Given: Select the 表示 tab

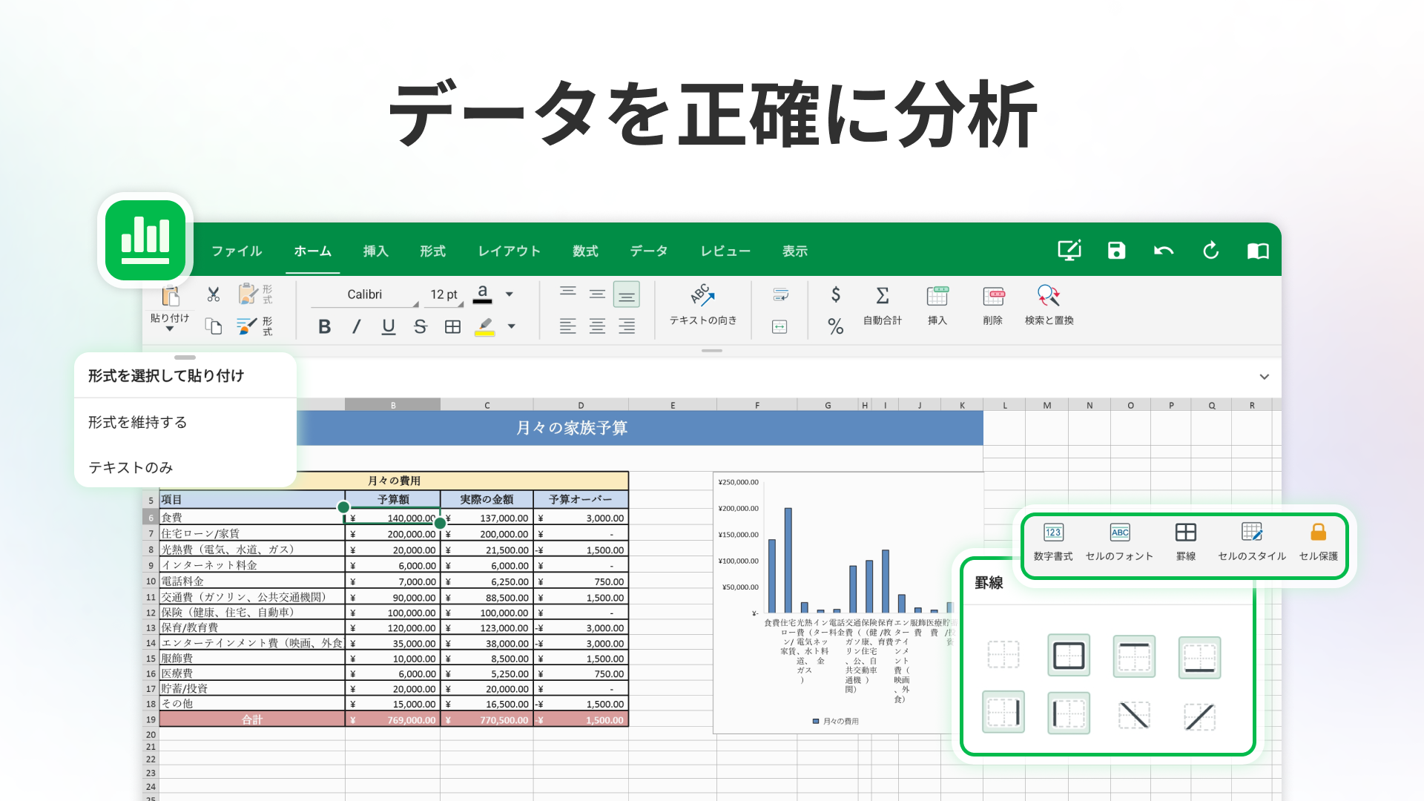Looking at the screenshot, I should click(795, 251).
